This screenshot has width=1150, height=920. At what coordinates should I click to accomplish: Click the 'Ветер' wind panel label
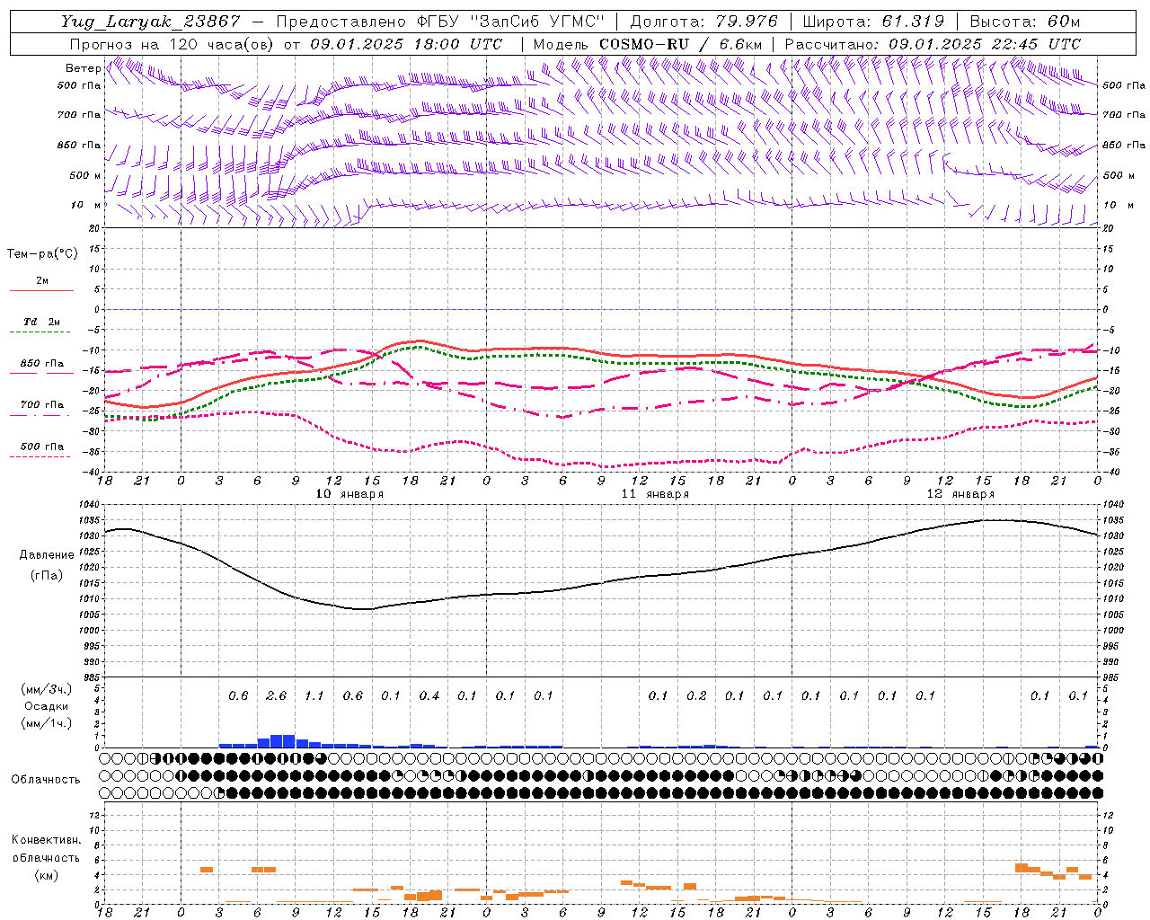point(83,68)
